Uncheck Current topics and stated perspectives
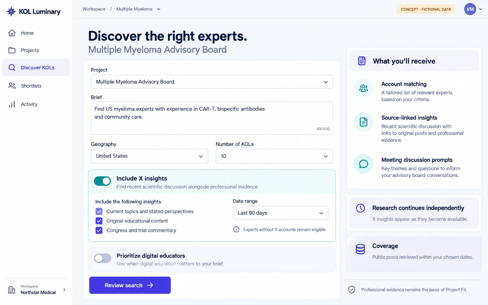This screenshot has width=488, height=305. click(99, 212)
